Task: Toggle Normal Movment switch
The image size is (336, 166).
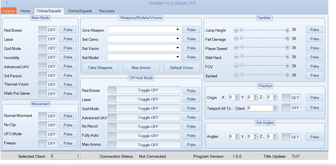Action: [48, 116]
